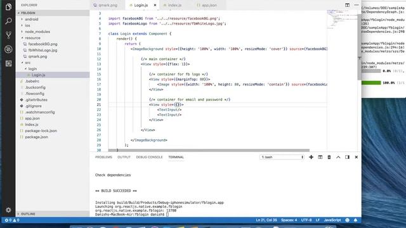Close the terminal panel
Image resolution: width=406 pixels, height=228 pixels.
click(357, 157)
